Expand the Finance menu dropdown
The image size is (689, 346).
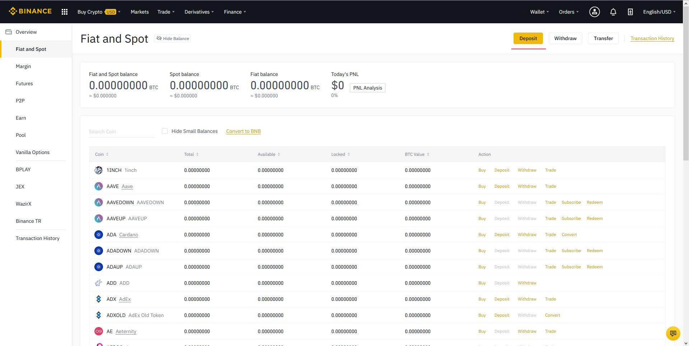tap(235, 12)
